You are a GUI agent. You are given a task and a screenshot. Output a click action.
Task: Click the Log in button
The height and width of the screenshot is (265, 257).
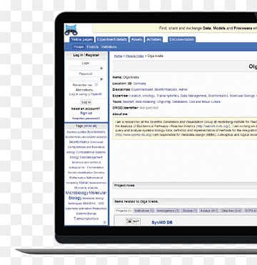coord(86,102)
